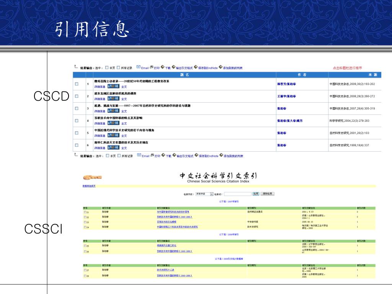392x294 pixels.
Task: Click the Email icon in the upper CSCD output toolbar
Action: point(138,67)
